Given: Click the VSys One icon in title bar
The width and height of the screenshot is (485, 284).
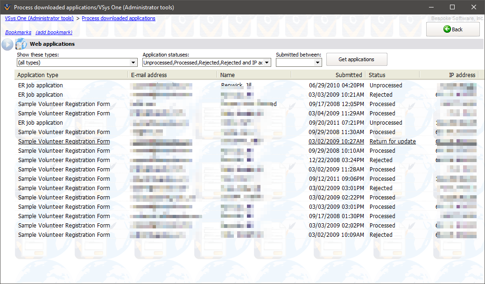Looking at the screenshot, I should coord(7,7).
